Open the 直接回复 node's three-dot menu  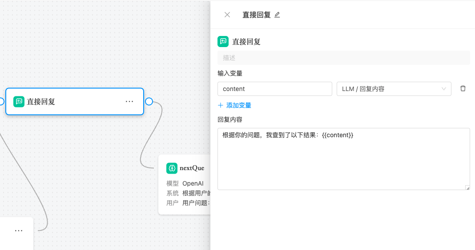129,102
